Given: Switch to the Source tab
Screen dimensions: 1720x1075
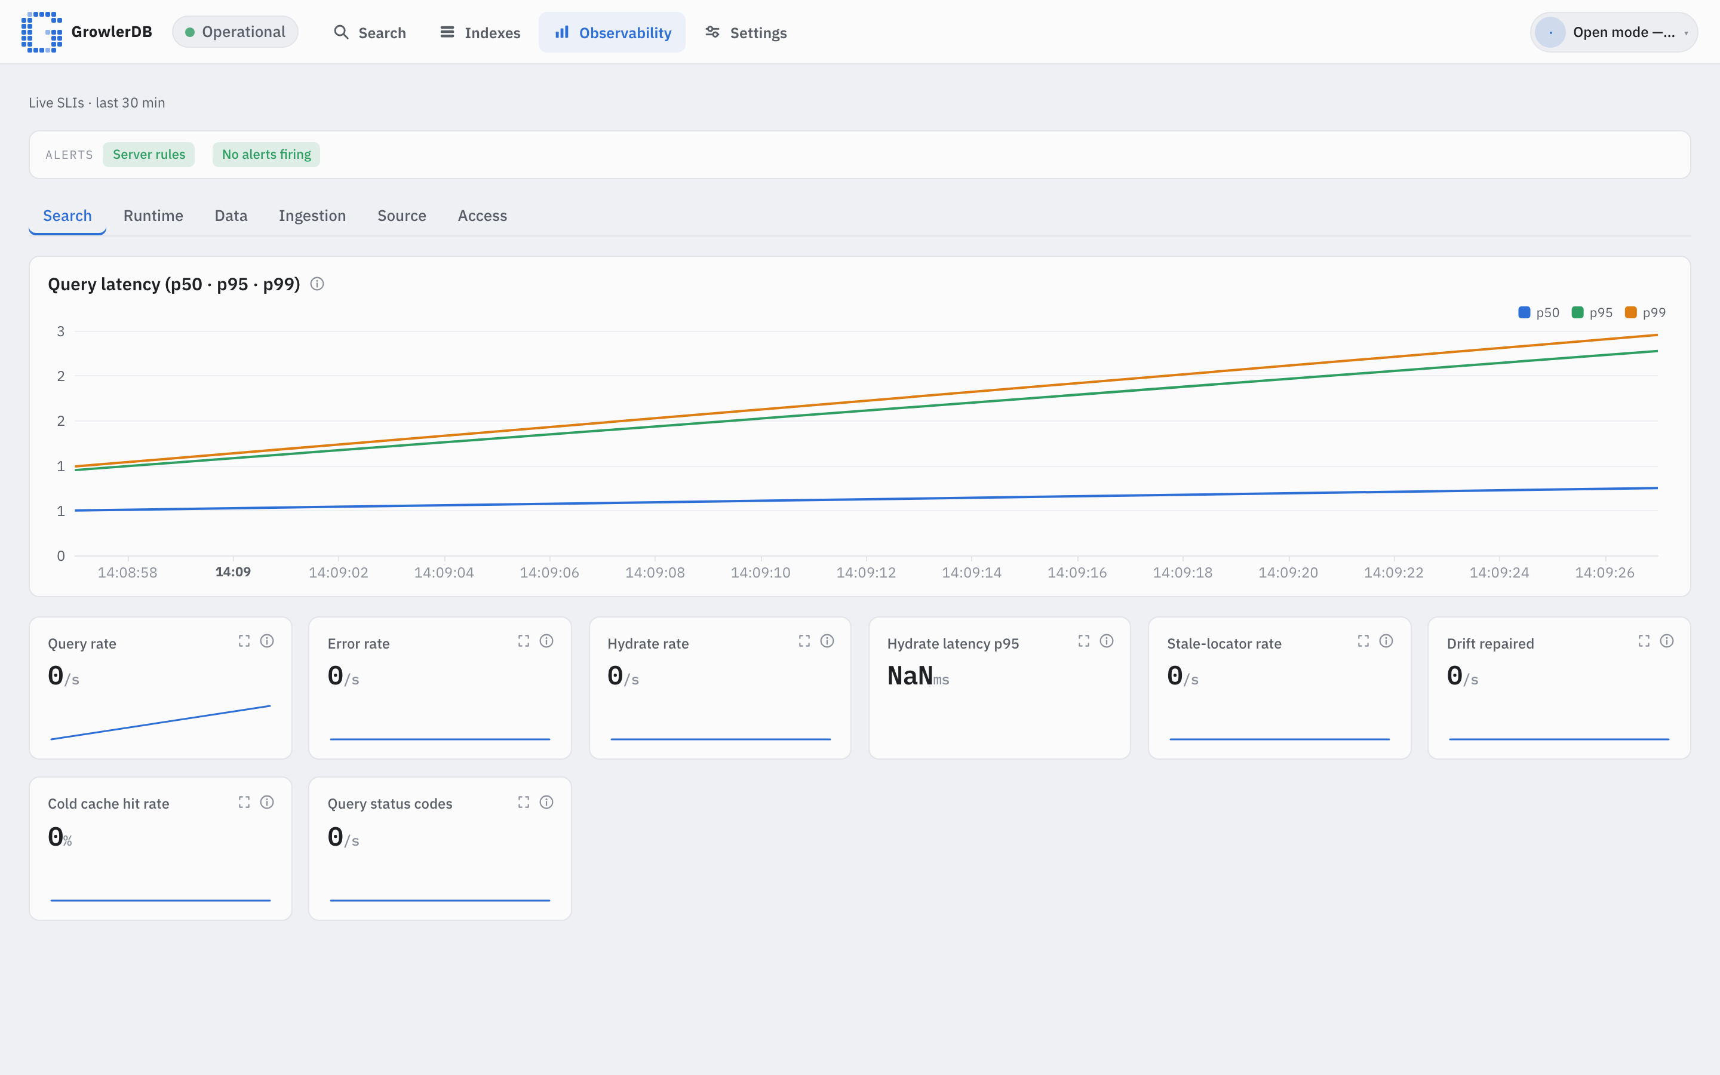Looking at the screenshot, I should 401,216.
